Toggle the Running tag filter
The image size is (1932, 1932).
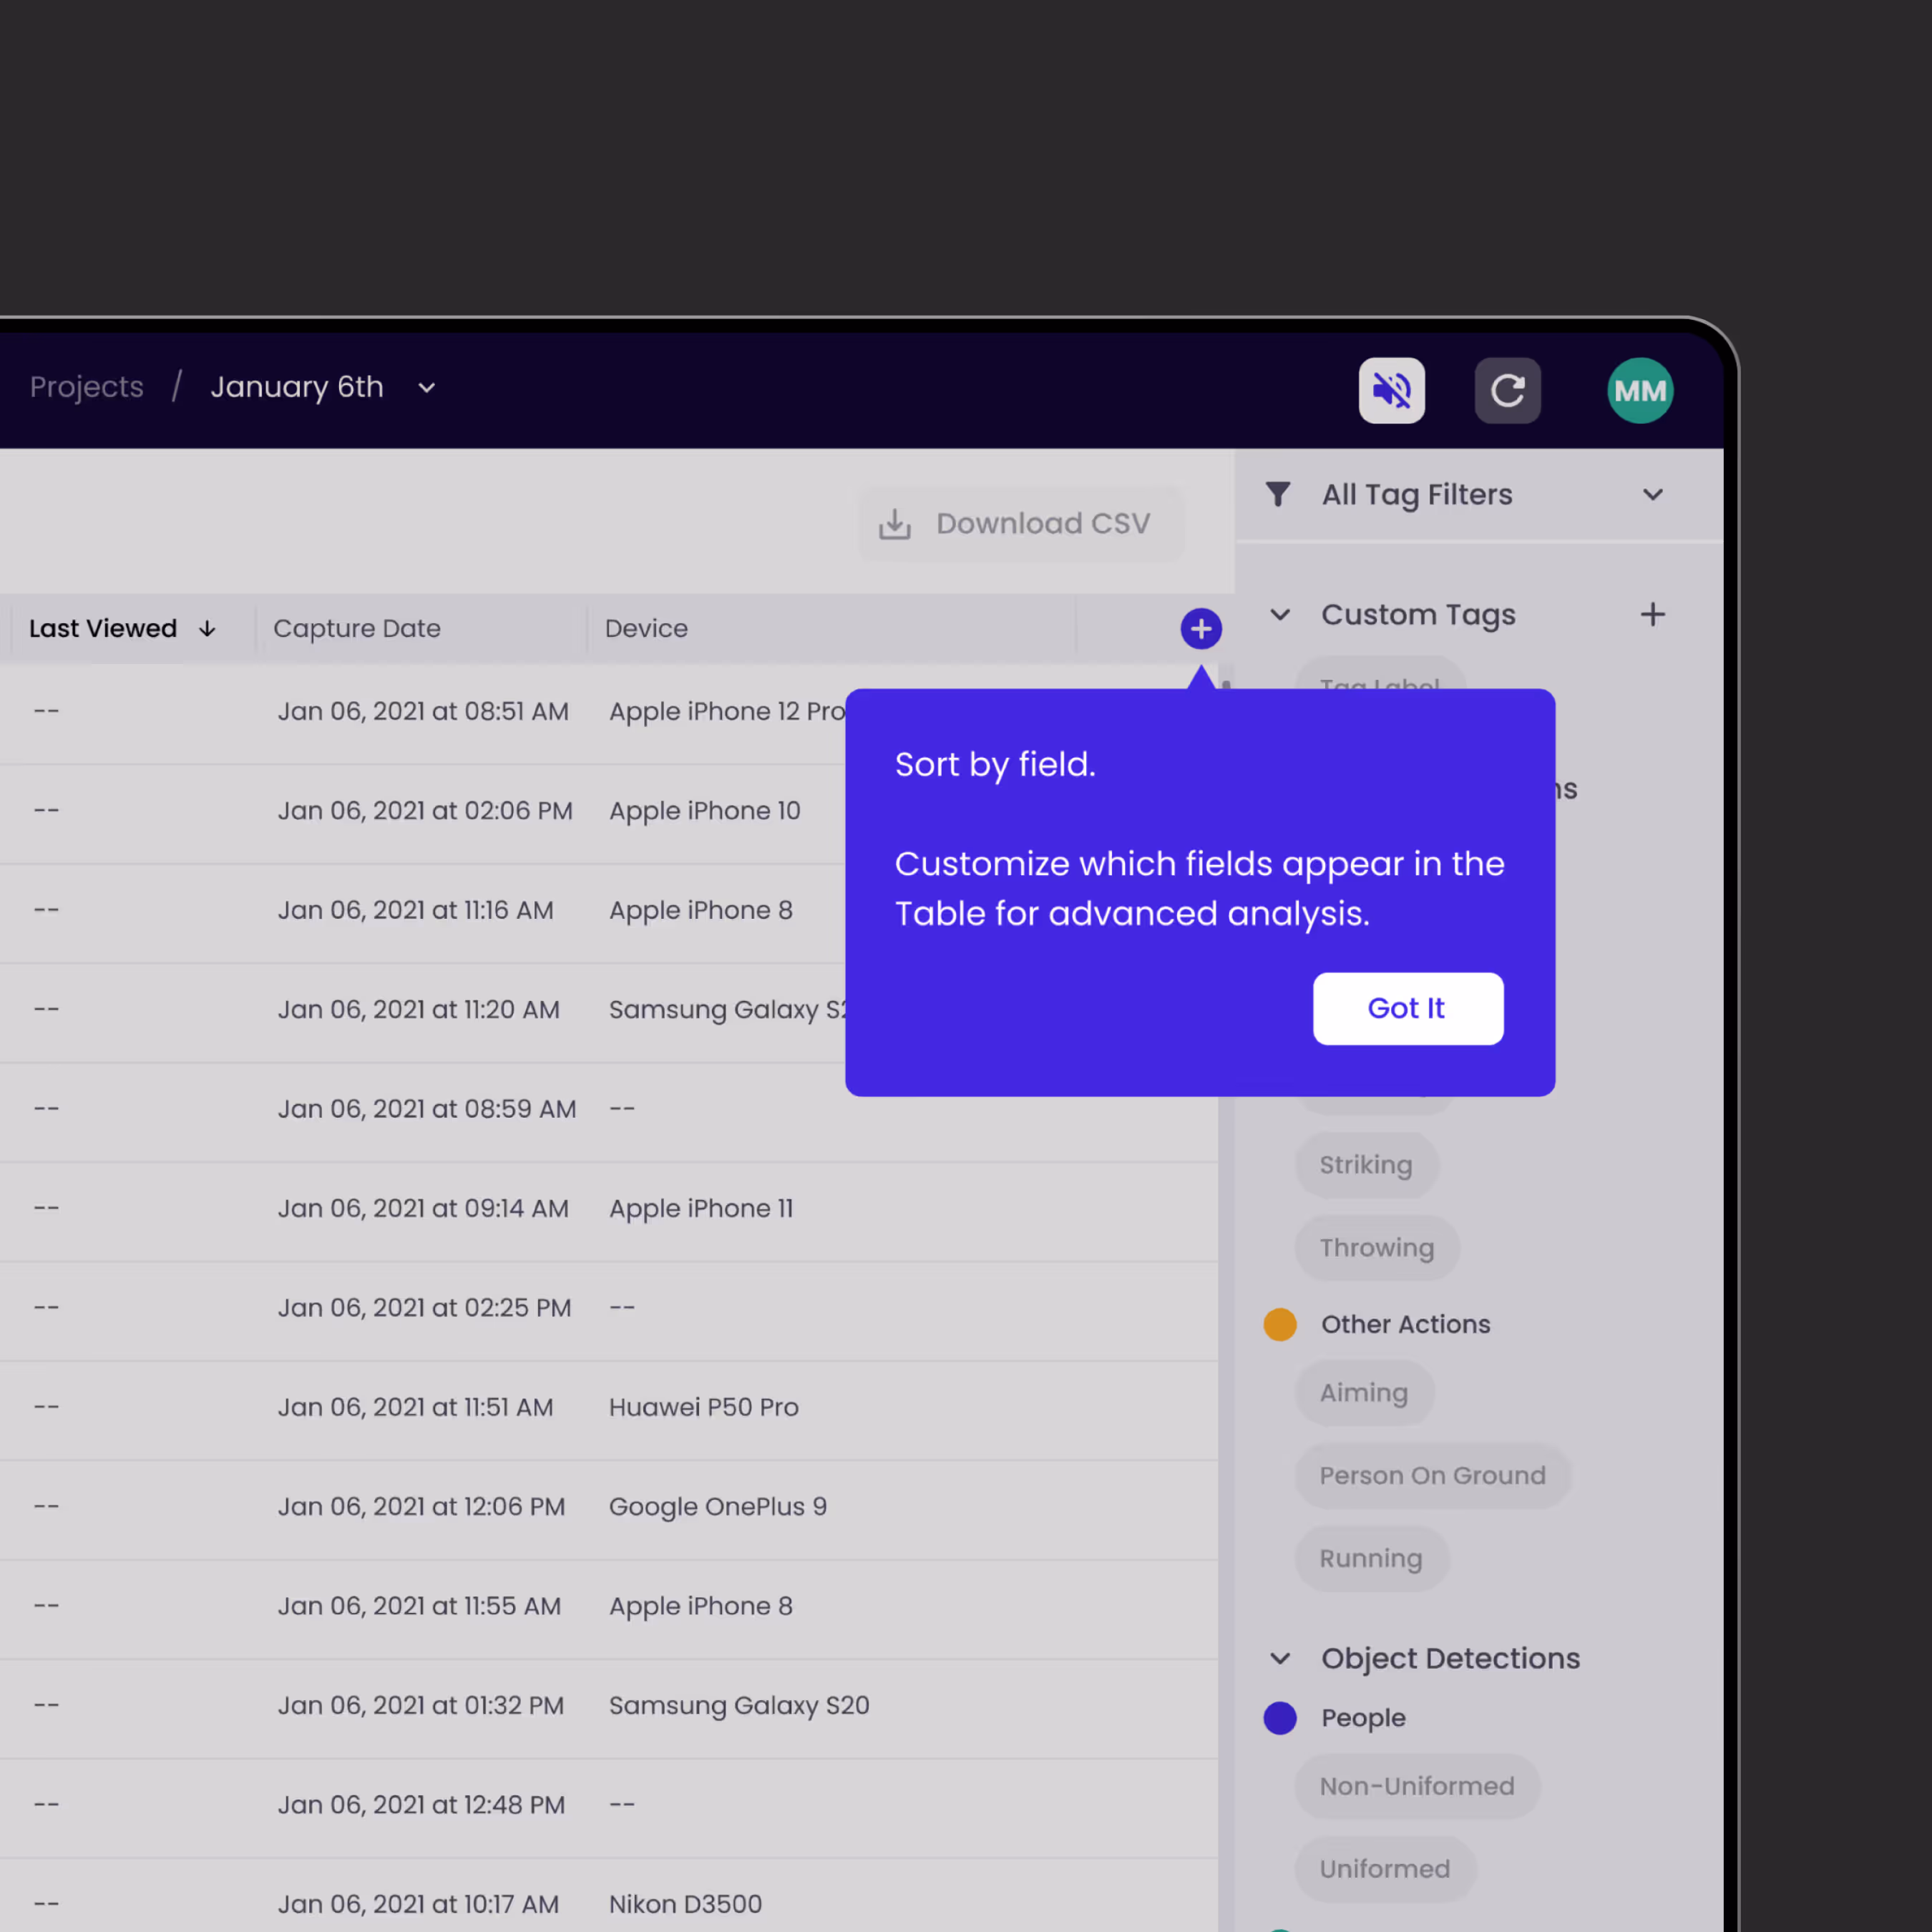pos(1371,1559)
